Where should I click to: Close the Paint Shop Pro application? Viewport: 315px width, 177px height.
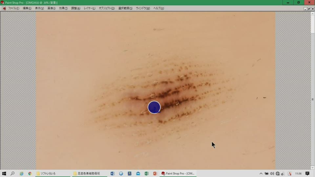[x=309, y=3]
